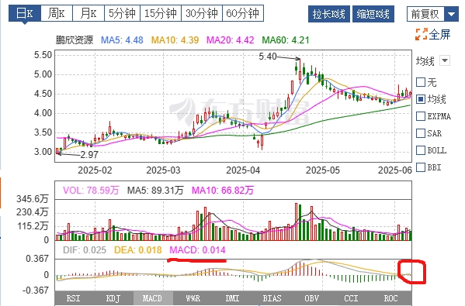Click the VOL: 78.59万 readout
The height and width of the screenshot is (306, 465).
click(91, 190)
